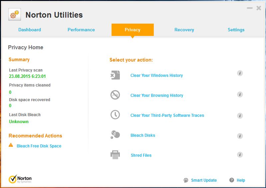Click the Last Disk Bleach label
Viewport: 266px width, 188px height.
(25, 114)
